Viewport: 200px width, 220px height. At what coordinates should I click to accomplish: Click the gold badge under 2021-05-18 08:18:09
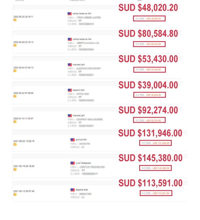pyautogui.click(x=15, y=169)
